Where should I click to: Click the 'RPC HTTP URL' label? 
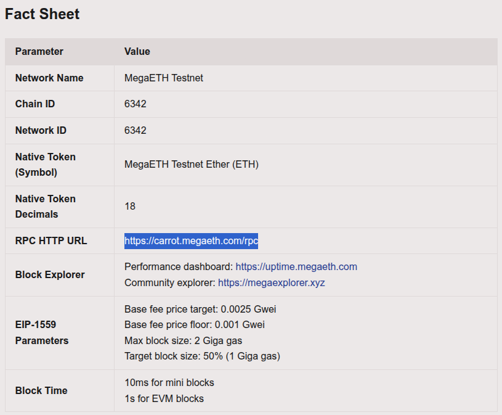(51, 240)
